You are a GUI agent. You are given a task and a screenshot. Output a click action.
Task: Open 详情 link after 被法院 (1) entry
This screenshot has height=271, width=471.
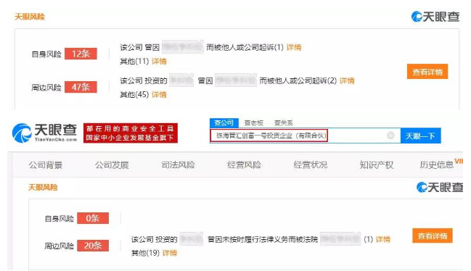(383, 239)
